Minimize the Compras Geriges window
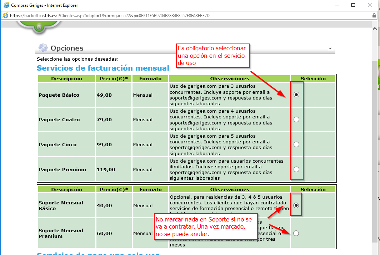The height and width of the screenshot is (255, 380). click(336, 5)
